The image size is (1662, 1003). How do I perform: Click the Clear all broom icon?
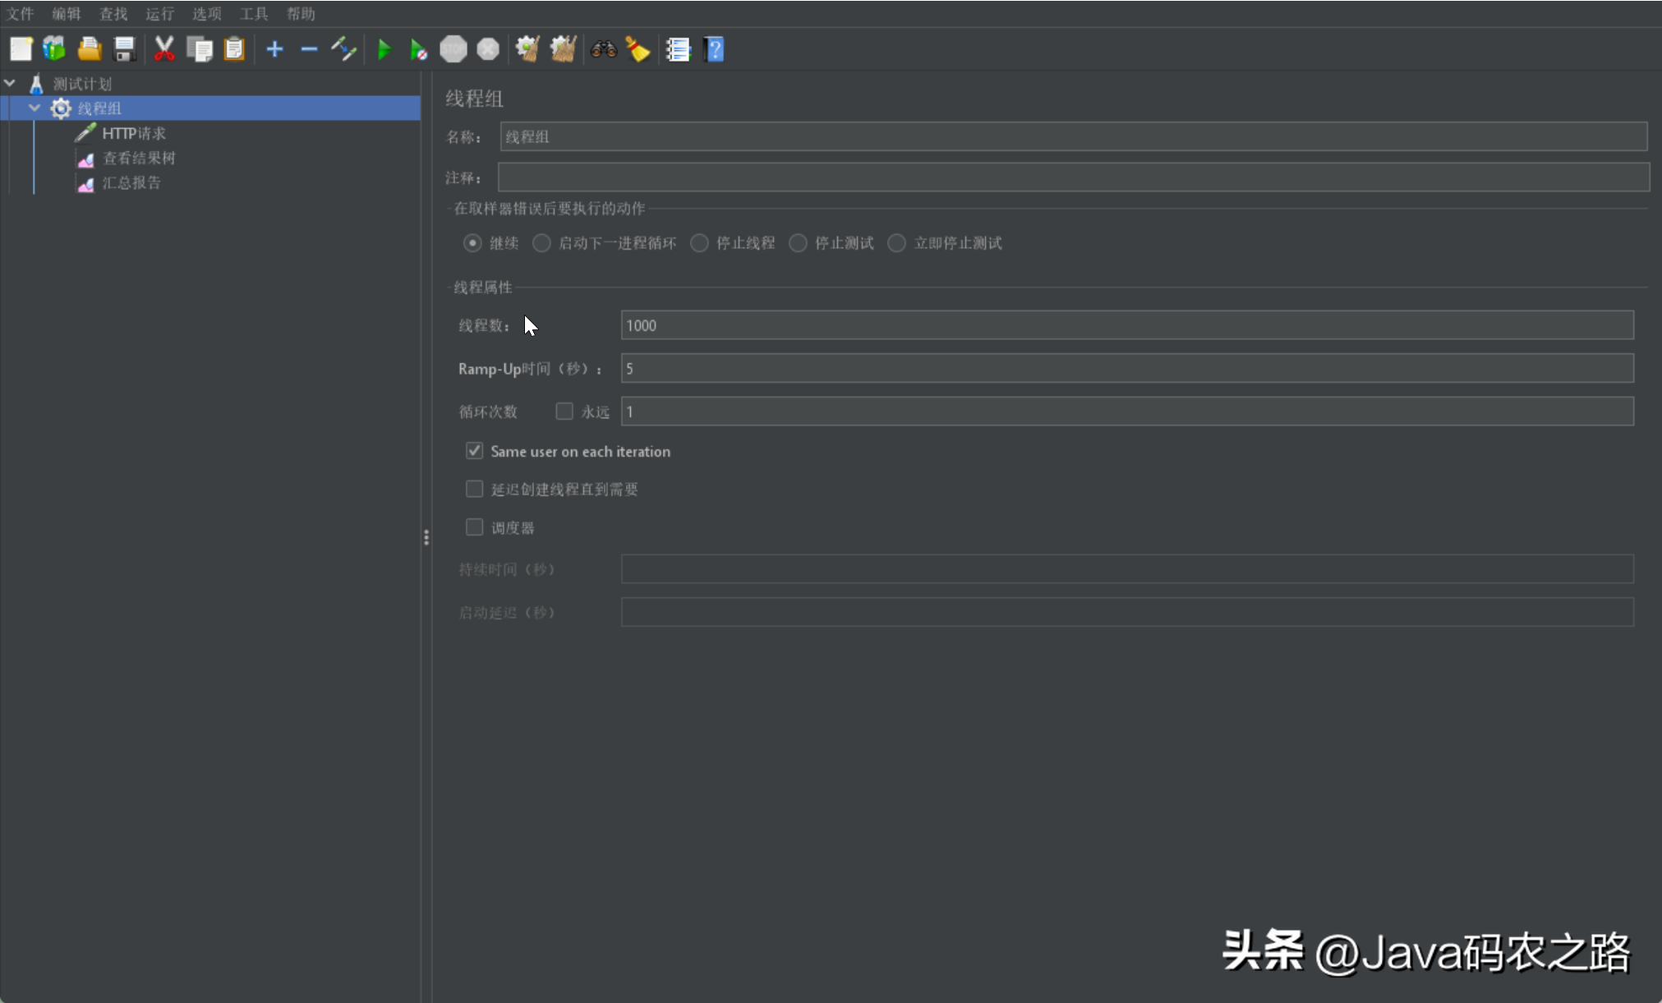[563, 49]
